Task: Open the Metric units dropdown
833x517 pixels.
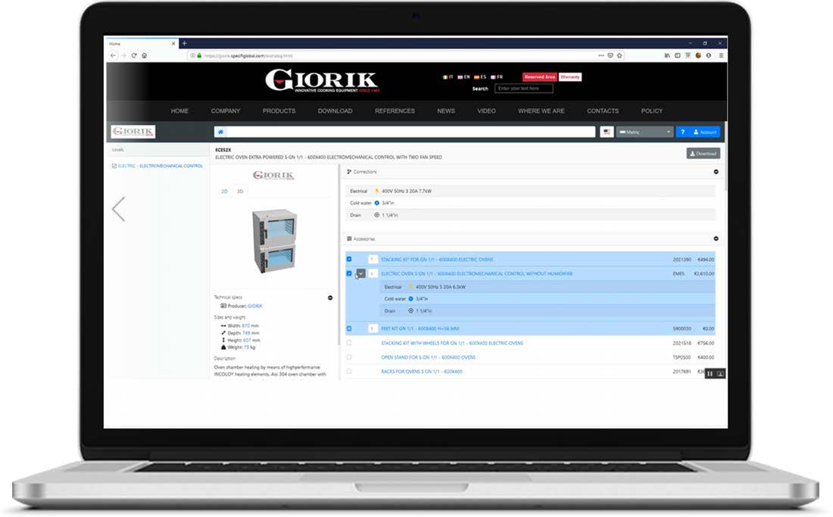Action: 645,132
